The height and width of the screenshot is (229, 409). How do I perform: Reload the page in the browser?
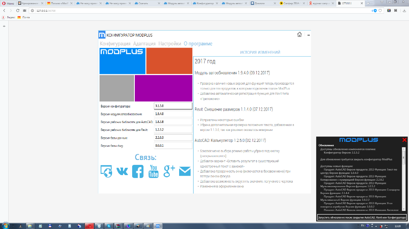(x=17, y=11)
